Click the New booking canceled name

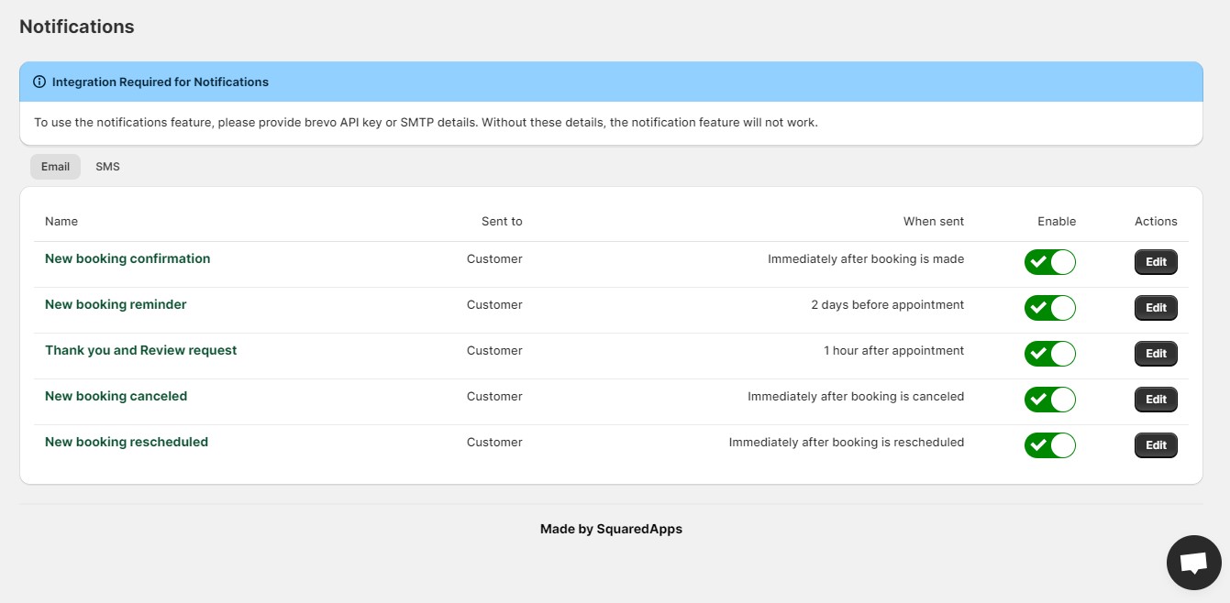(x=116, y=396)
